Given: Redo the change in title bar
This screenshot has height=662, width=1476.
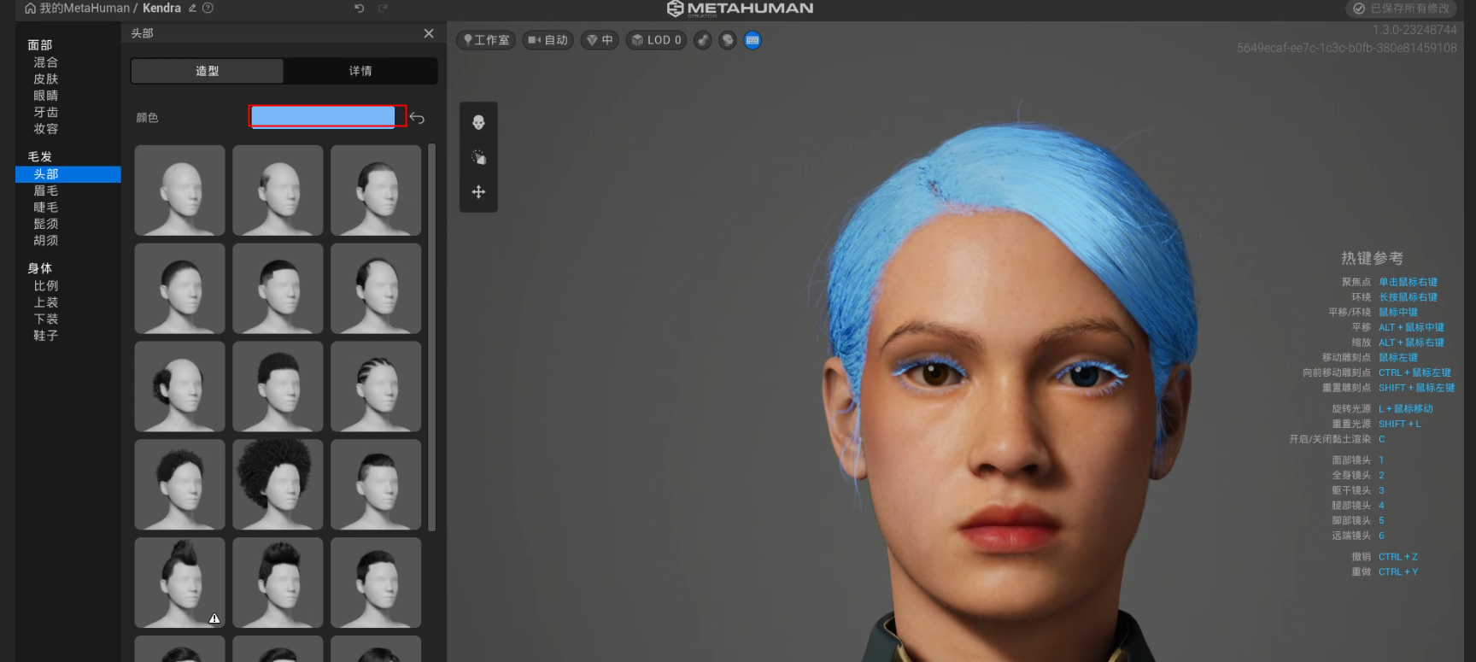Looking at the screenshot, I should (x=383, y=9).
